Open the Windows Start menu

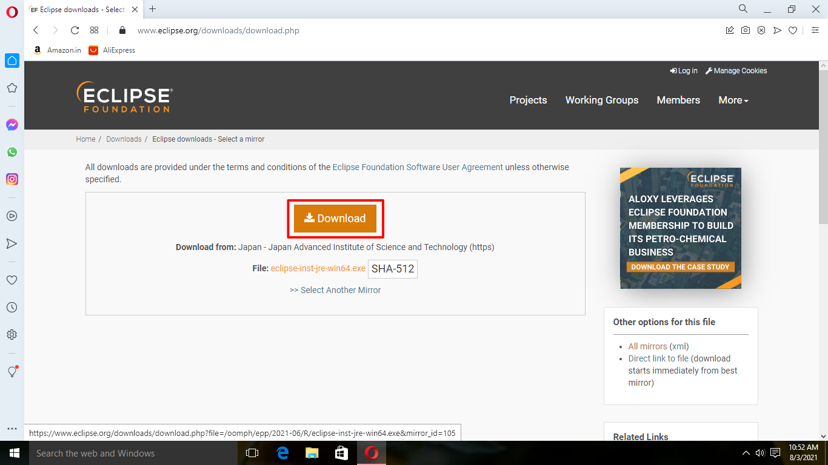click(15, 453)
